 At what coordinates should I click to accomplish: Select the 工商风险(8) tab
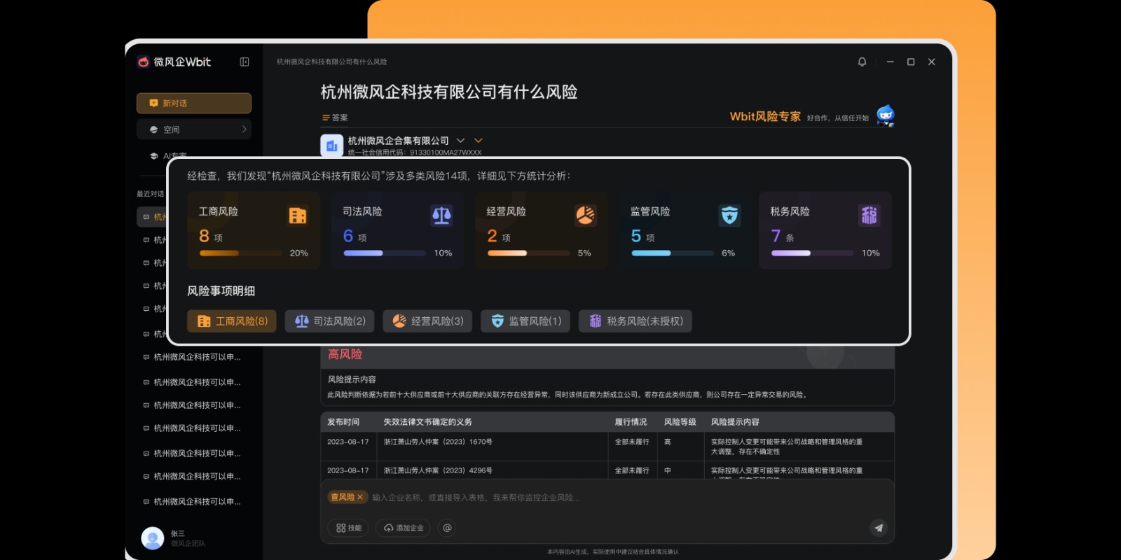(232, 321)
